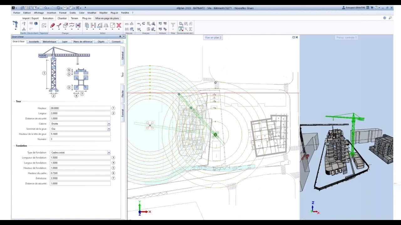401x225 pixels.
Task: Click the highlighted environment axes icon
Action: tap(181, 29)
